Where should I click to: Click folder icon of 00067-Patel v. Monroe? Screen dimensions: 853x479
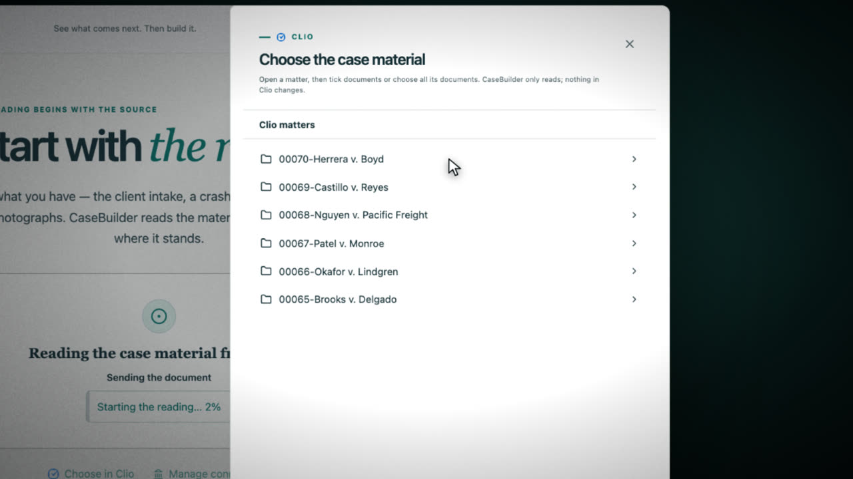266,243
